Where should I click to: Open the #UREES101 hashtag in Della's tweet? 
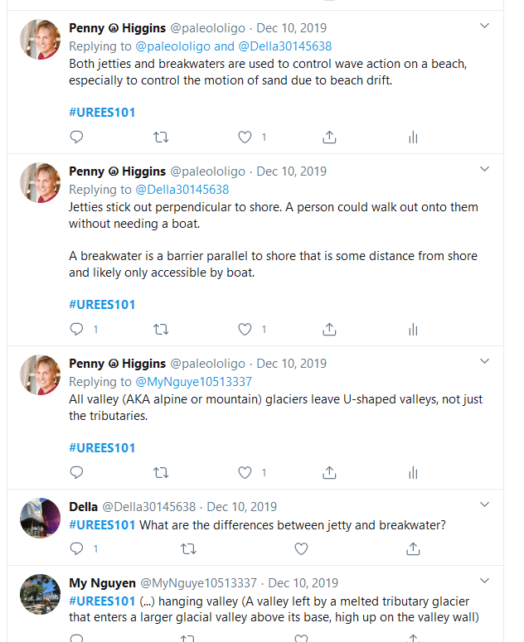pyautogui.click(x=102, y=524)
